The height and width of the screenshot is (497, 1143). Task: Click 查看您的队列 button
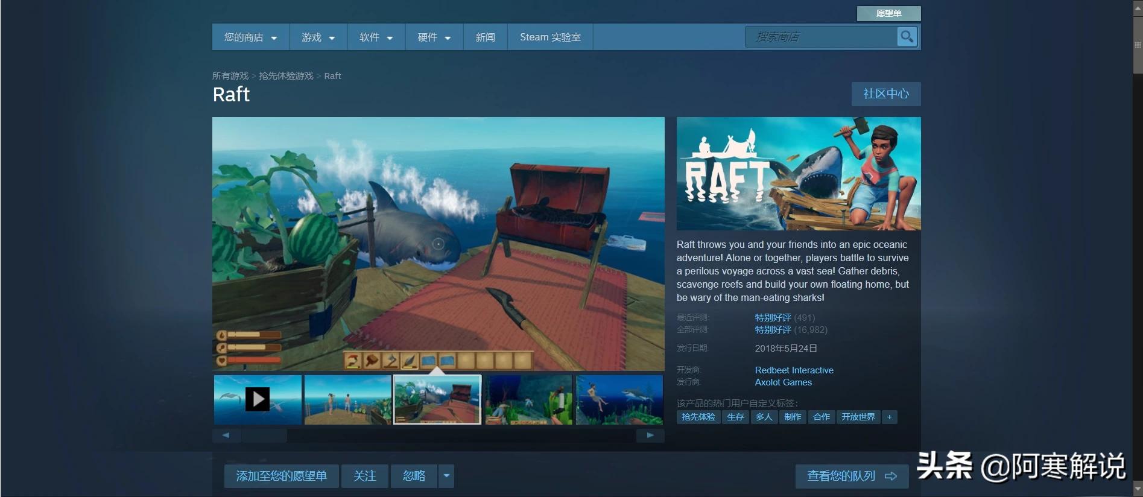click(852, 476)
